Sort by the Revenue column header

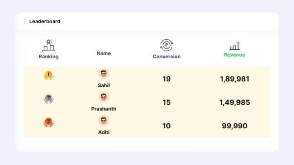234,55
